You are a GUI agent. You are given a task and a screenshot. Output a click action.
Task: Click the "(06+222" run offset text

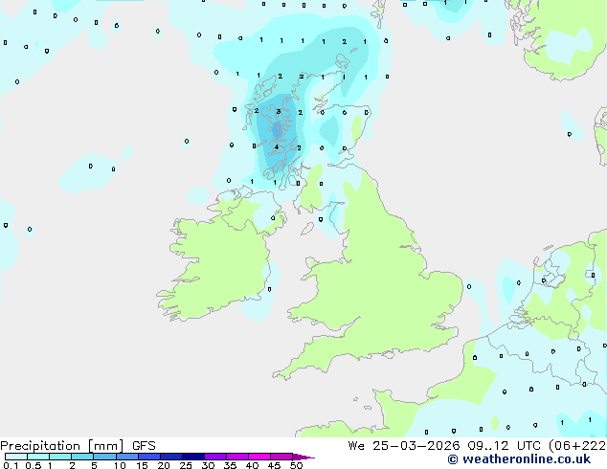(577, 446)
